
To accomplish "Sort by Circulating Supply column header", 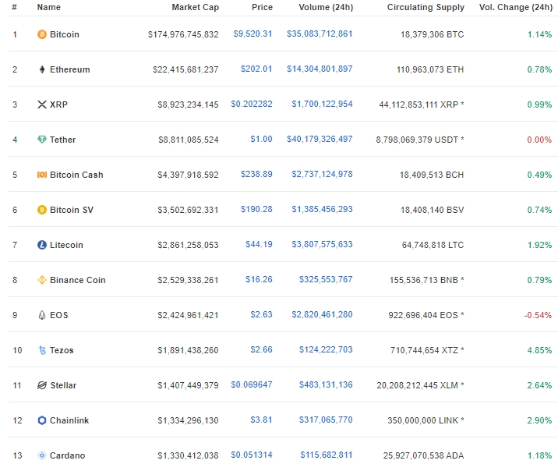I will click(426, 7).
